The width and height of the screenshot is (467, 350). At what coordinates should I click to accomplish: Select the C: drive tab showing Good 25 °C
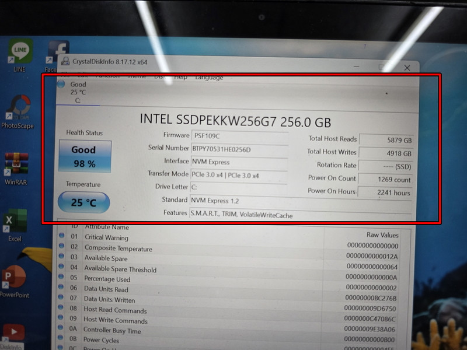click(78, 92)
